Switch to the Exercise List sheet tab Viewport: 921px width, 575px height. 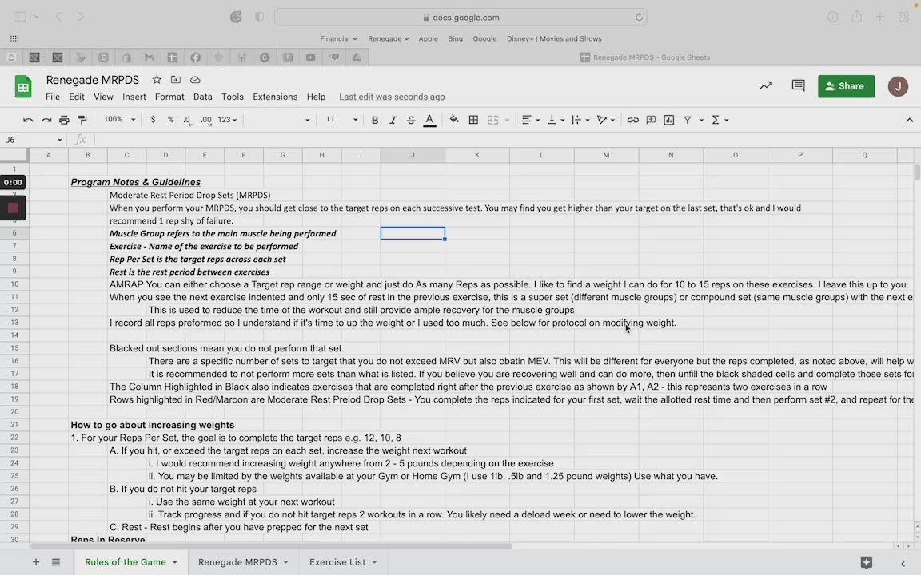337,562
